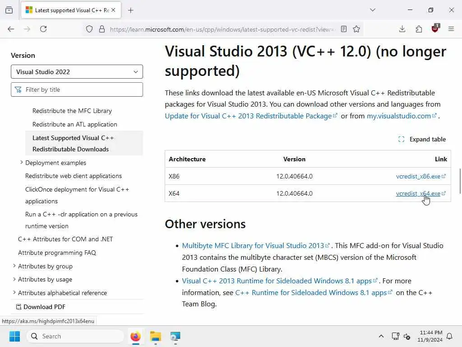Open C++ Attributes for COM and .NET
Screen dimensions: 462x347
[65, 239]
